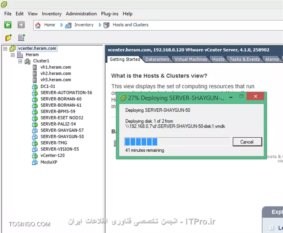Viewport: 283px width, 233px height.
Task: Select the vcenter.heram.com root tree label
Action: [x=37, y=49]
